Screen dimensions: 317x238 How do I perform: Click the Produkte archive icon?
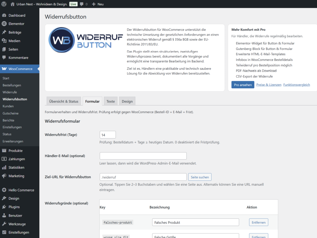coord(4,151)
